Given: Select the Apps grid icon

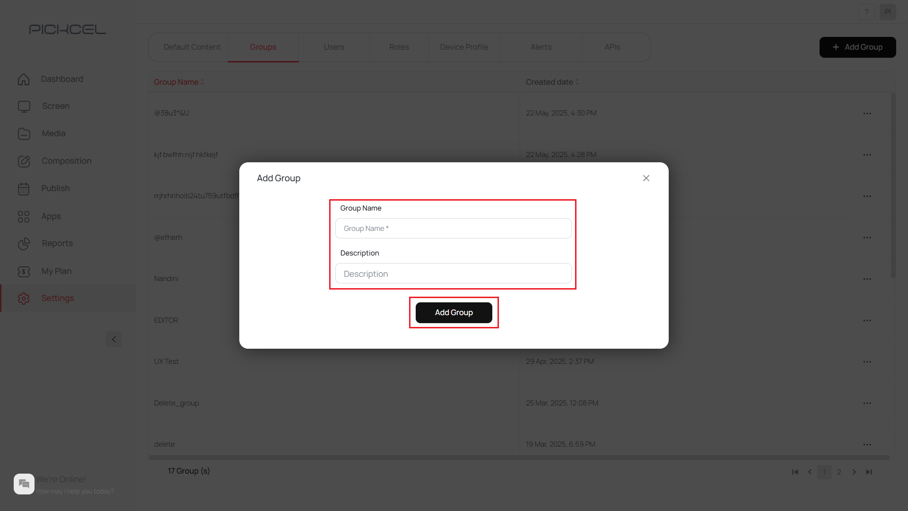Looking at the screenshot, I should [x=24, y=216].
